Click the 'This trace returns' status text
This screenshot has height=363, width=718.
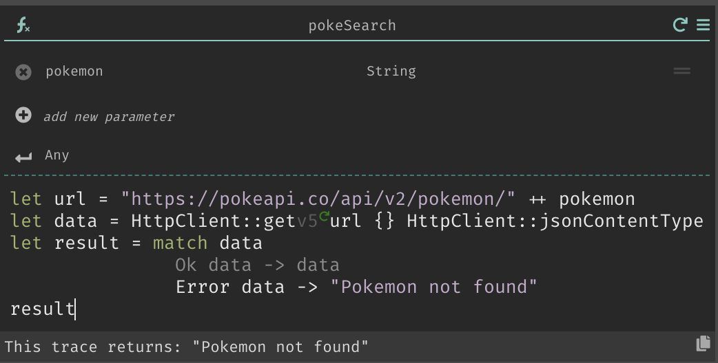(x=92, y=347)
